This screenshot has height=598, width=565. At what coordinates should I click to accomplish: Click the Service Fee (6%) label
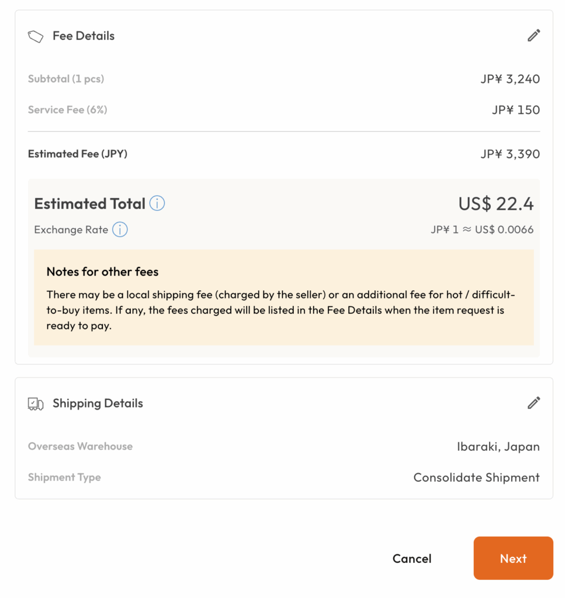point(68,110)
